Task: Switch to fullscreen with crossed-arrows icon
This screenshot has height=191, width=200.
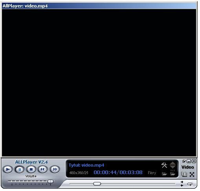Action: [x=192, y=174]
